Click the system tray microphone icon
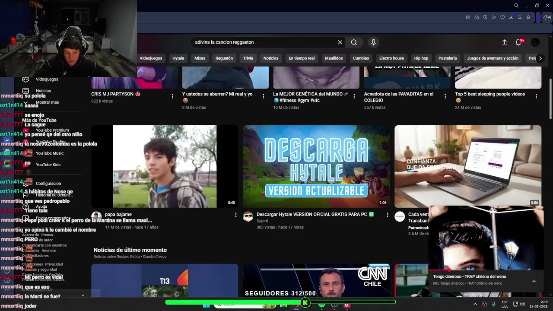This screenshot has height=311, width=553. [493, 304]
